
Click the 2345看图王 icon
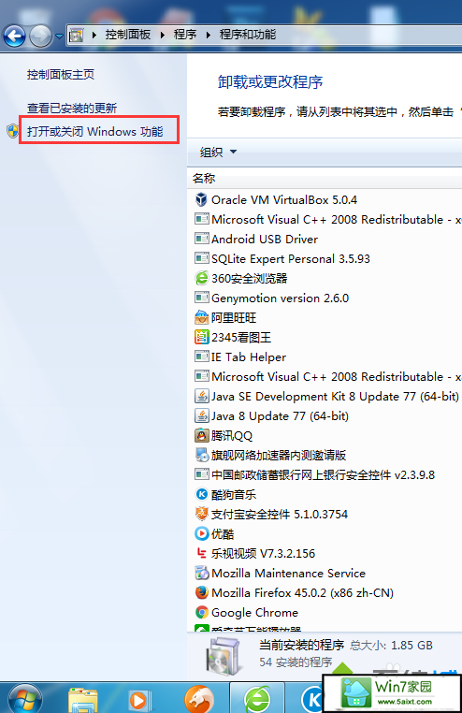coord(201,337)
